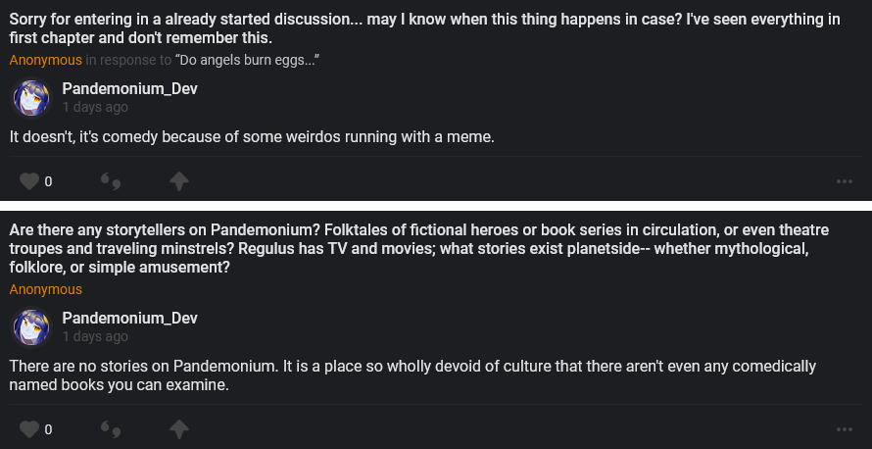This screenshot has height=449, width=872.
Task: Promote the meme answer with the up arrow
Action: (178, 181)
